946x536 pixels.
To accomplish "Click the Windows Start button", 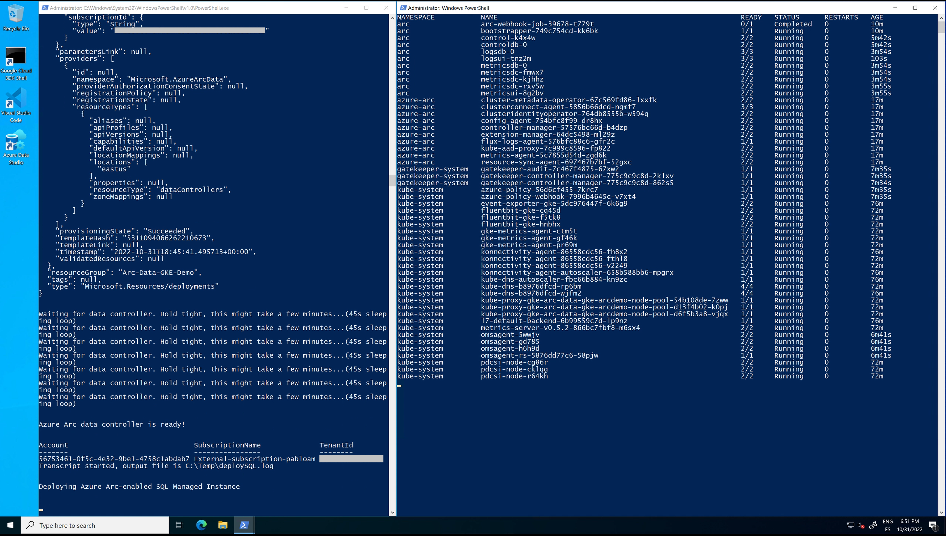I will 10,525.
